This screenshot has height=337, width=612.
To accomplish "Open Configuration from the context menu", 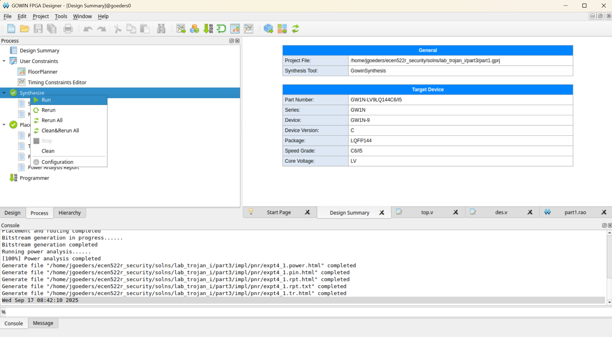I will (69, 162).
